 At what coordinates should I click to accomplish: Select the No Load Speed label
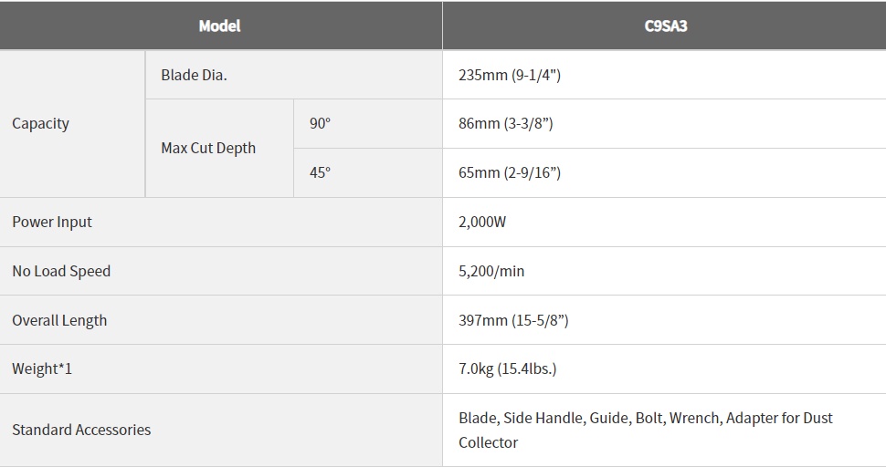click(61, 271)
